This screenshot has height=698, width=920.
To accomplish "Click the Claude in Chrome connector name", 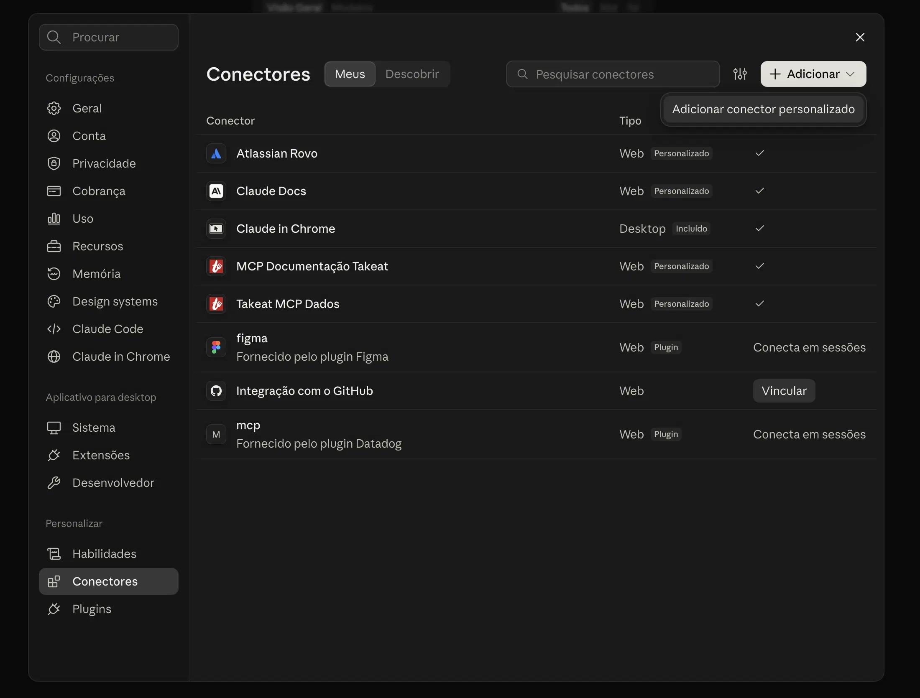I will coord(286,229).
